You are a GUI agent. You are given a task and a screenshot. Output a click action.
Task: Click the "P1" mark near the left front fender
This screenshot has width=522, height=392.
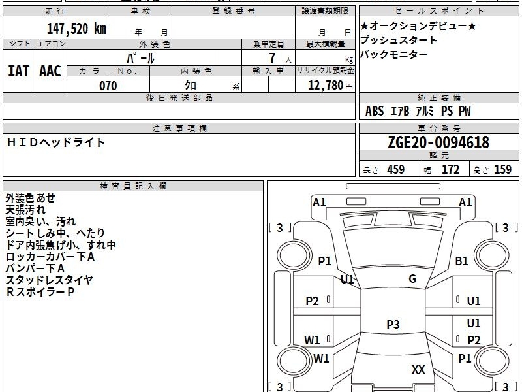pyautogui.click(x=324, y=261)
